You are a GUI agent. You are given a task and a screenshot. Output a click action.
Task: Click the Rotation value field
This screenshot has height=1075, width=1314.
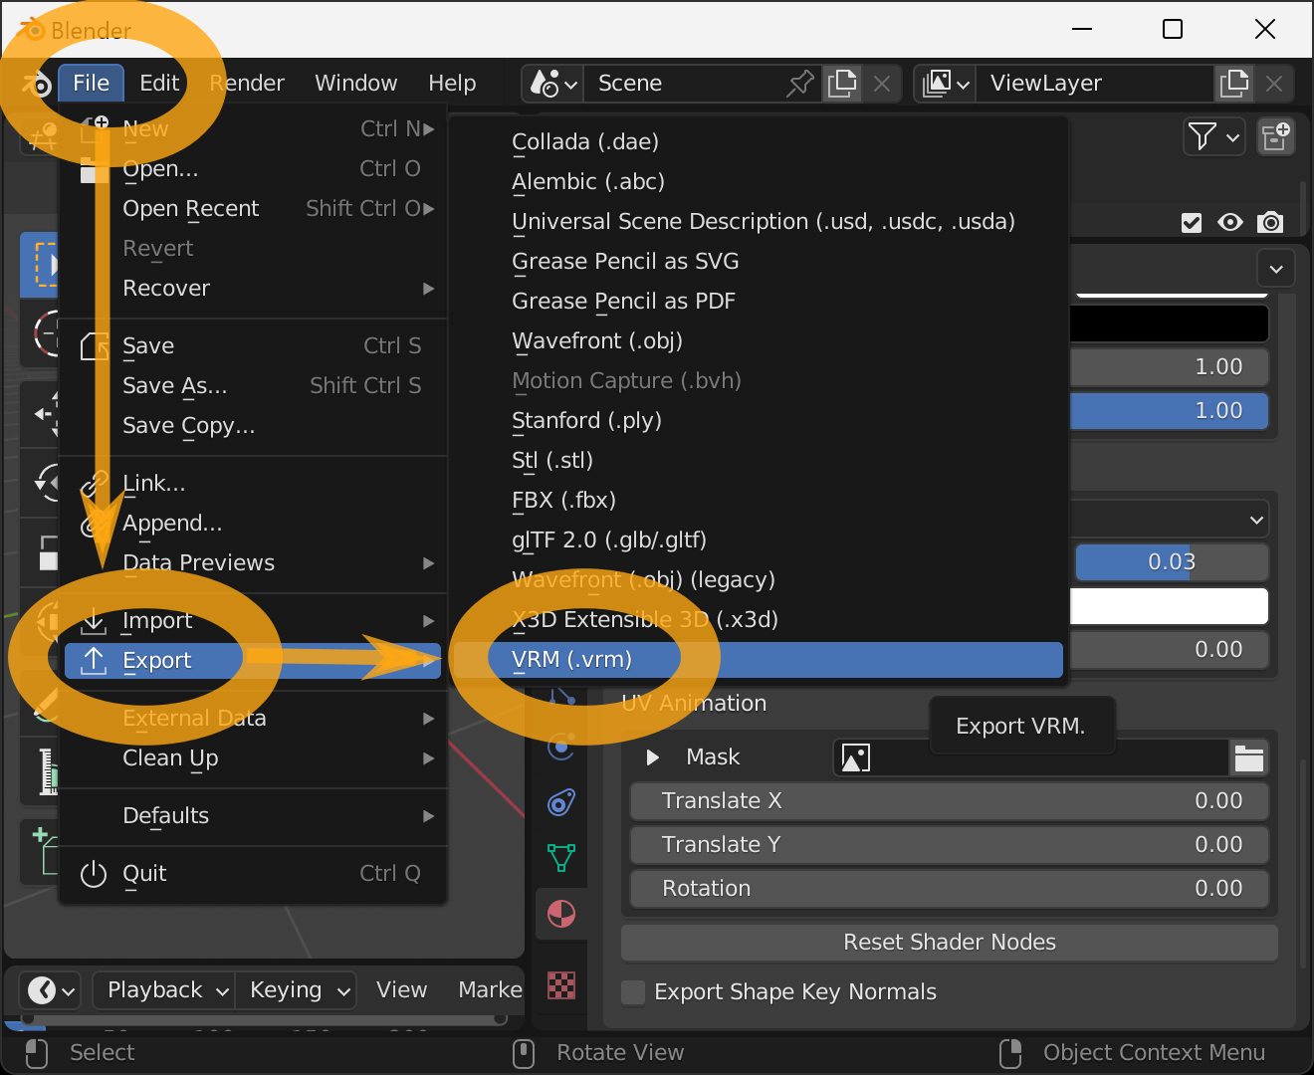click(950, 889)
